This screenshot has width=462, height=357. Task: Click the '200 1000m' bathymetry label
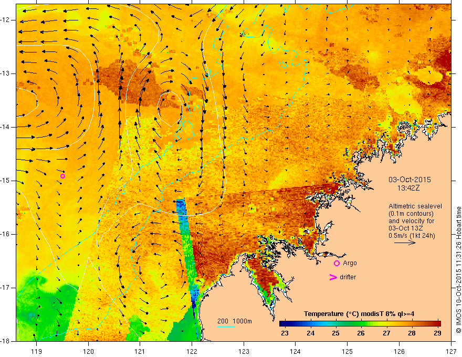(x=235, y=321)
